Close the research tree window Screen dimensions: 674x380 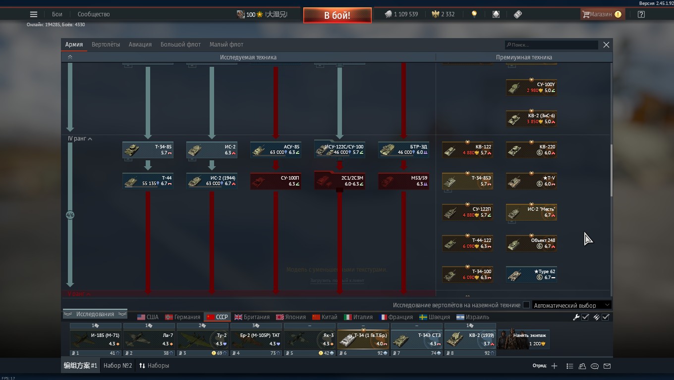606,45
